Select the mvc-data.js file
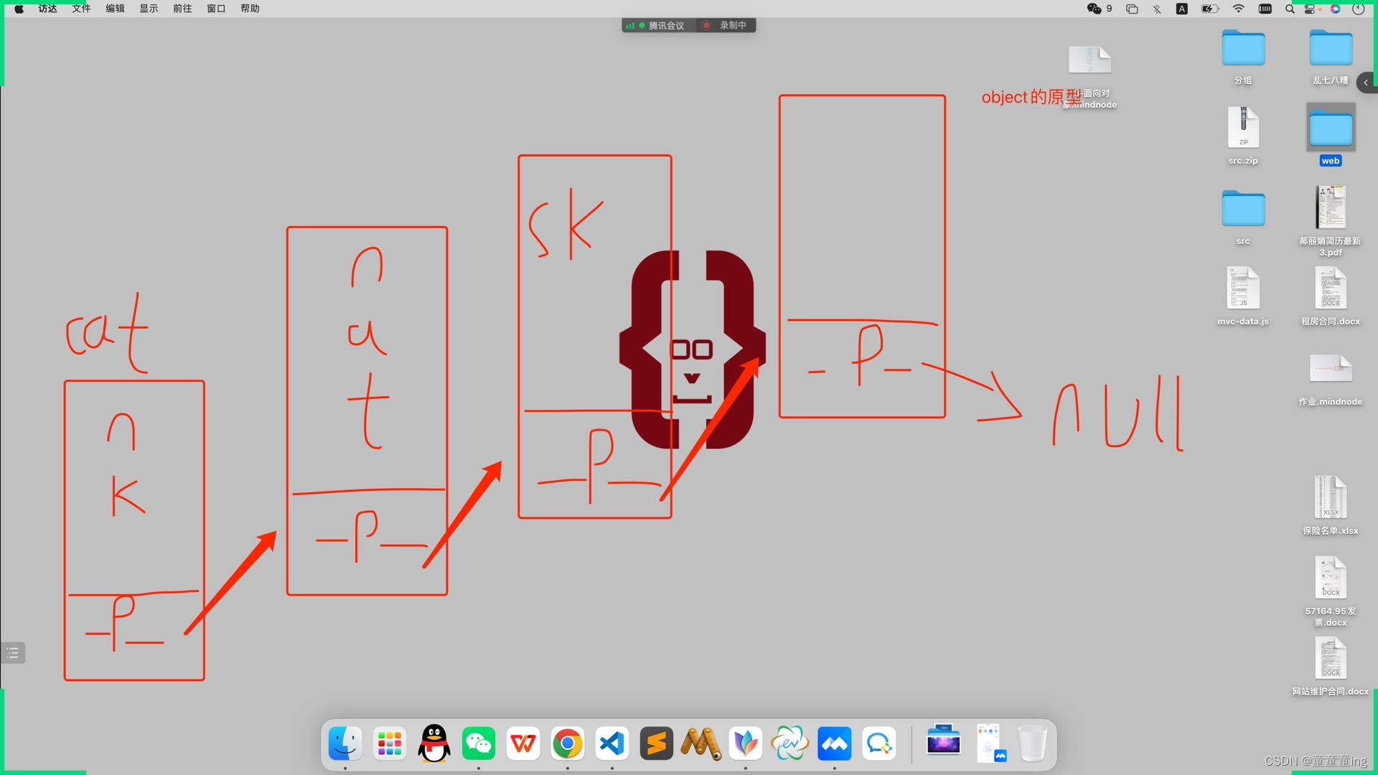The width and height of the screenshot is (1378, 775). 1243,296
